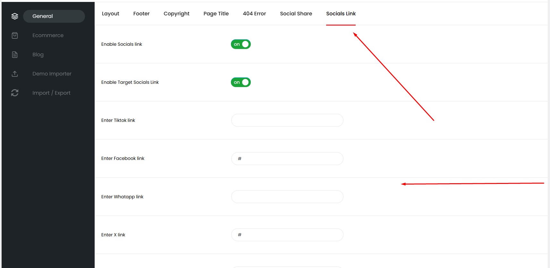
Task: Select the Copyright tab
Action: pos(176,14)
